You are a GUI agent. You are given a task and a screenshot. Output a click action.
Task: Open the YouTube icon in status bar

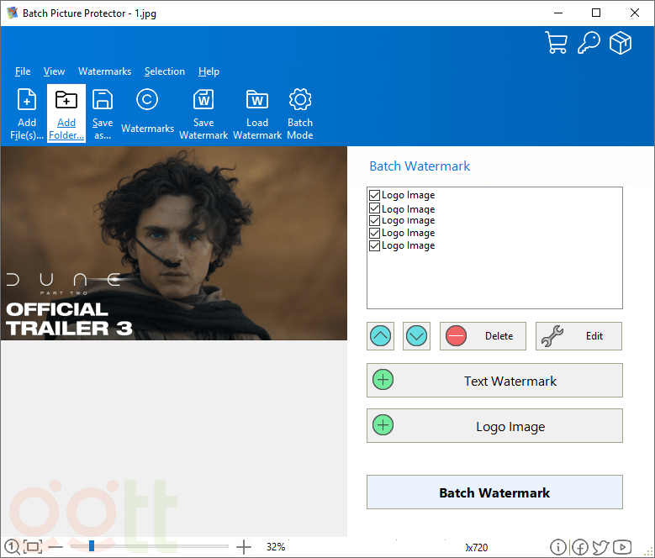622,547
